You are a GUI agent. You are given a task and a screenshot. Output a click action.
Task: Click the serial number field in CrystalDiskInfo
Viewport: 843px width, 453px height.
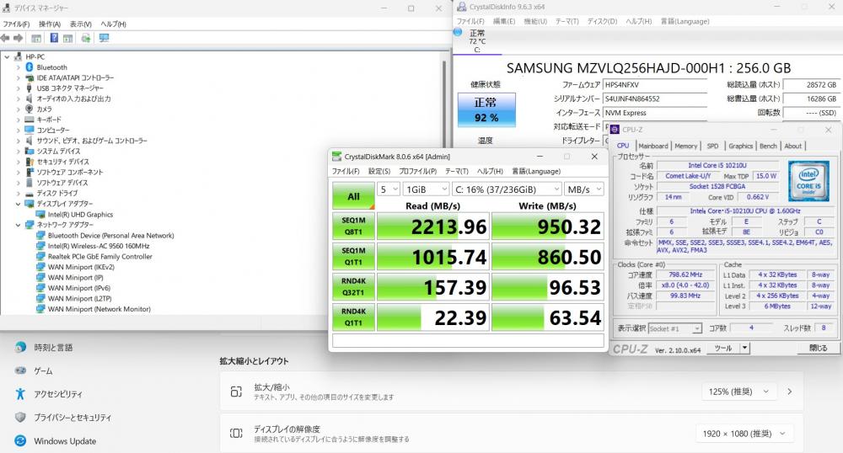[655, 99]
